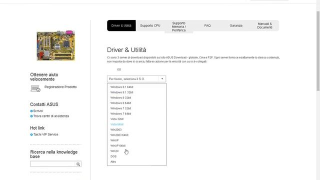320x180 pixels.
Task: Click the bullet icon beside Scrivici
Action: (31, 111)
